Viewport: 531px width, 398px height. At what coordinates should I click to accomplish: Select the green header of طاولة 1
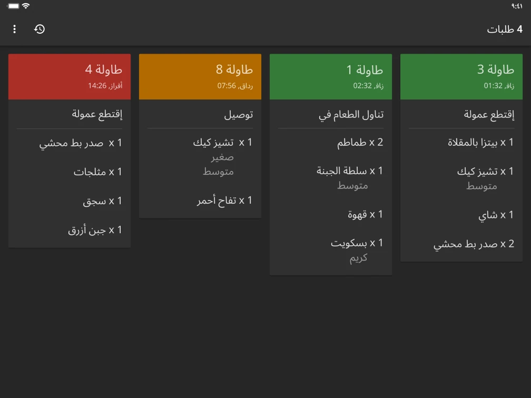point(330,76)
